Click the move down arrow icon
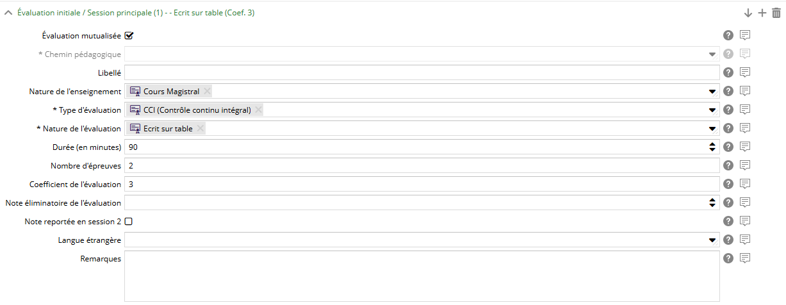 748,13
